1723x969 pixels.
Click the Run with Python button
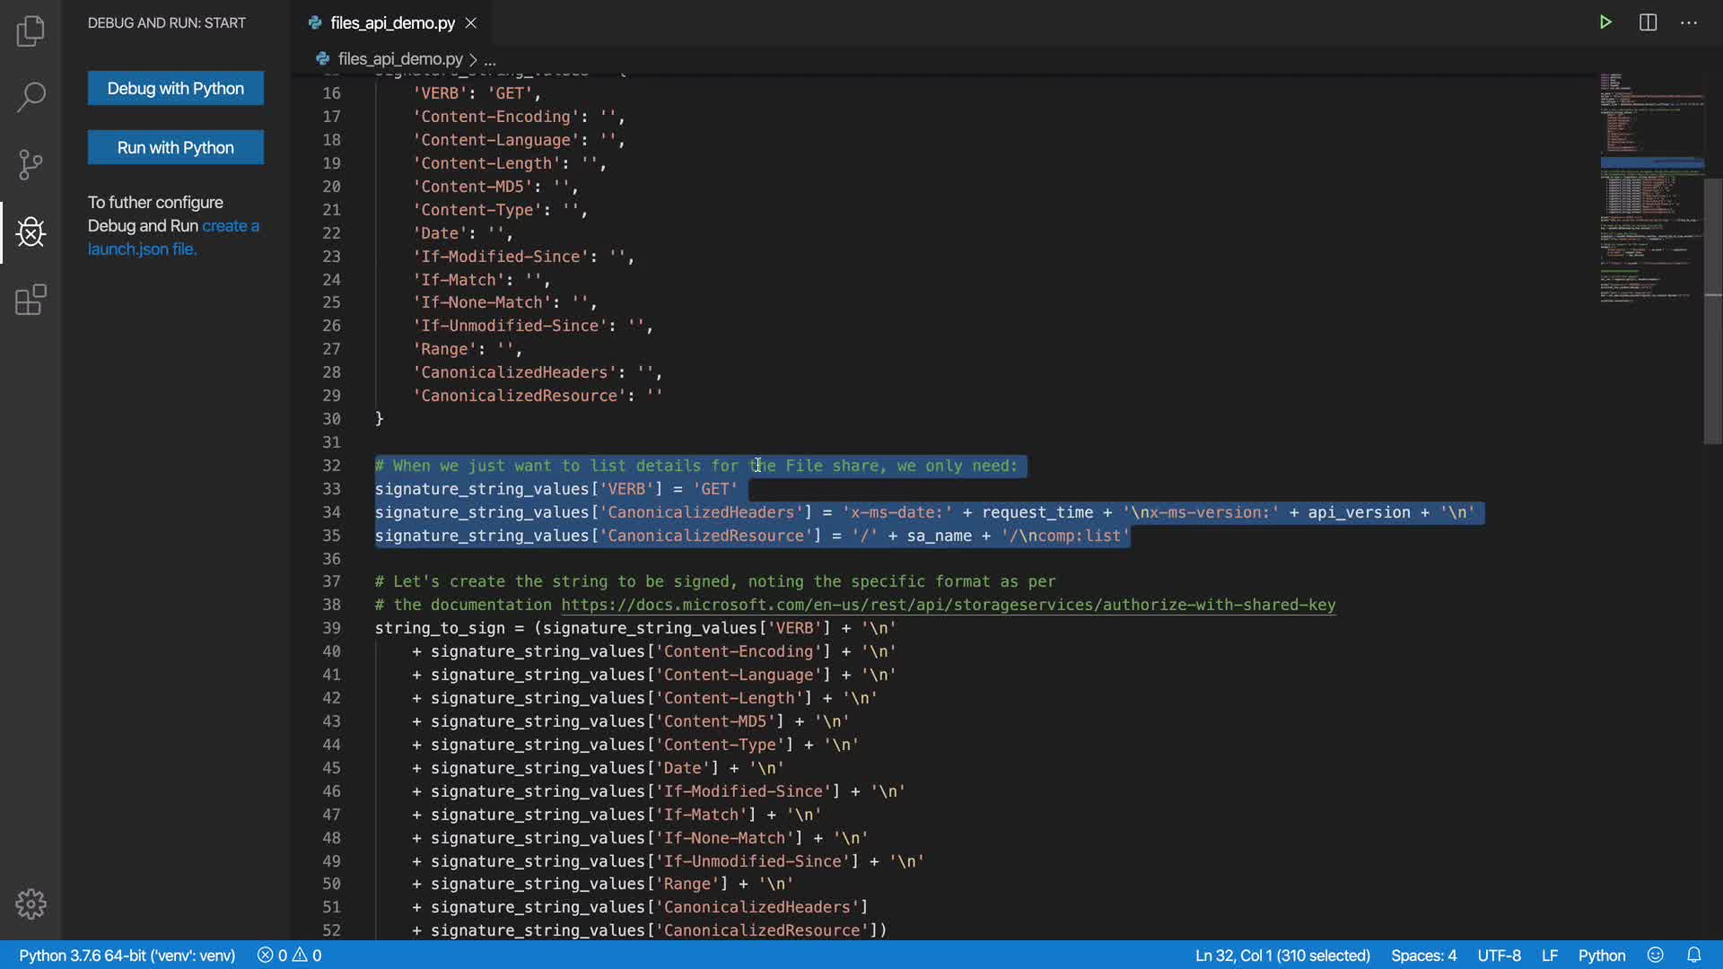[x=176, y=147]
